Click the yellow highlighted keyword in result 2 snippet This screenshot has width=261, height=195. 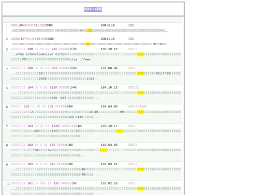click(88, 44)
